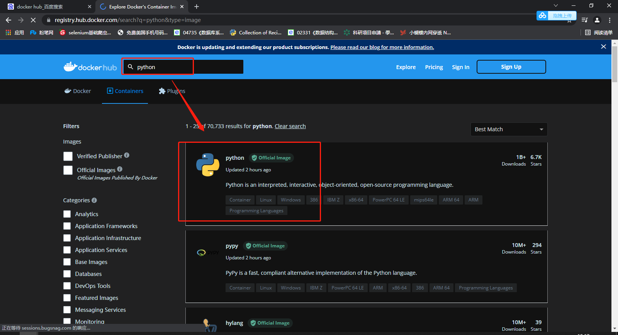Viewport: 618px width, 335px height.
Task: Open the Chrome three-dot menu
Action: [610, 20]
